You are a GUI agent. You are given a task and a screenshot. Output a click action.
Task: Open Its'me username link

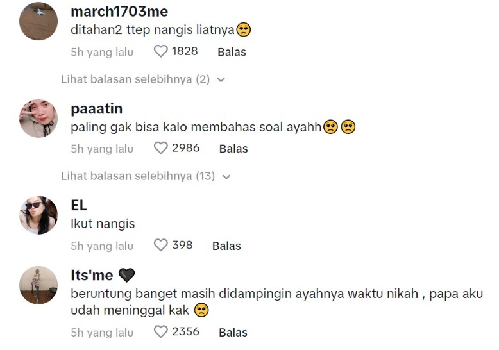[x=92, y=276]
